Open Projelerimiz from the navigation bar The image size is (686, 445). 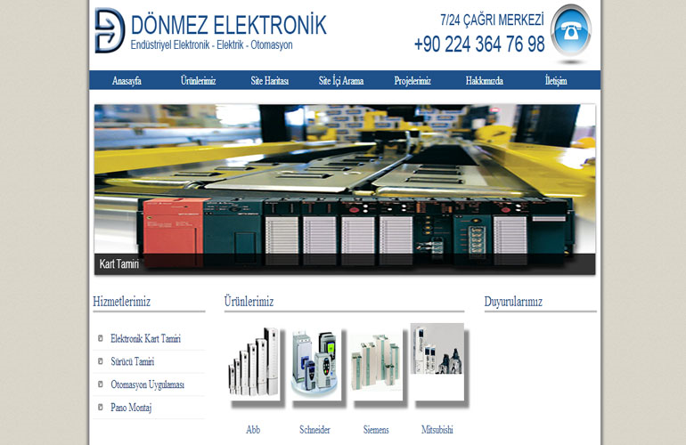[x=412, y=81]
